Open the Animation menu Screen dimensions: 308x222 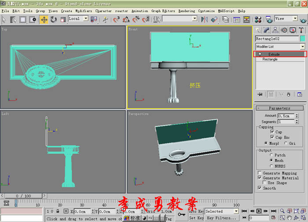pos(139,11)
